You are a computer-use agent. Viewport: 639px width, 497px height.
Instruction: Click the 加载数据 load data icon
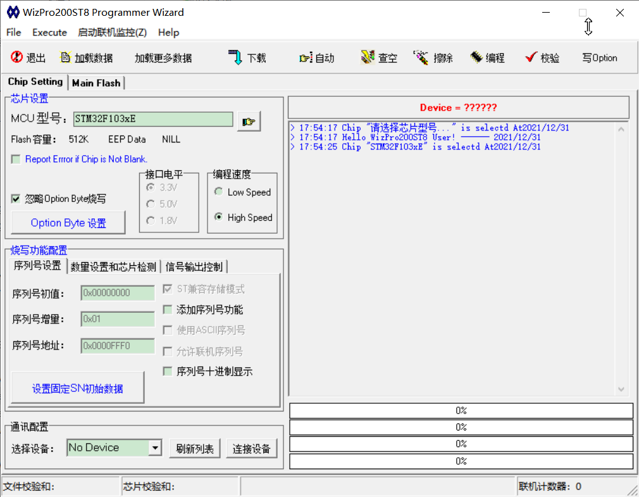point(65,58)
